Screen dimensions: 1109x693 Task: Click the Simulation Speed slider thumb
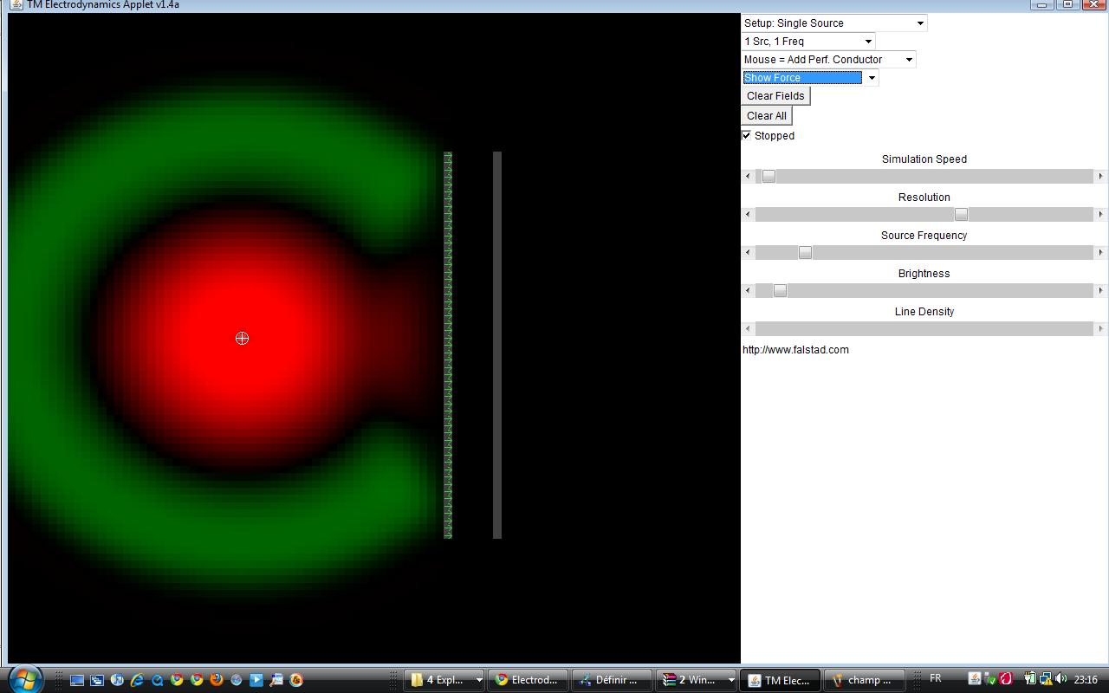click(x=769, y=177)
